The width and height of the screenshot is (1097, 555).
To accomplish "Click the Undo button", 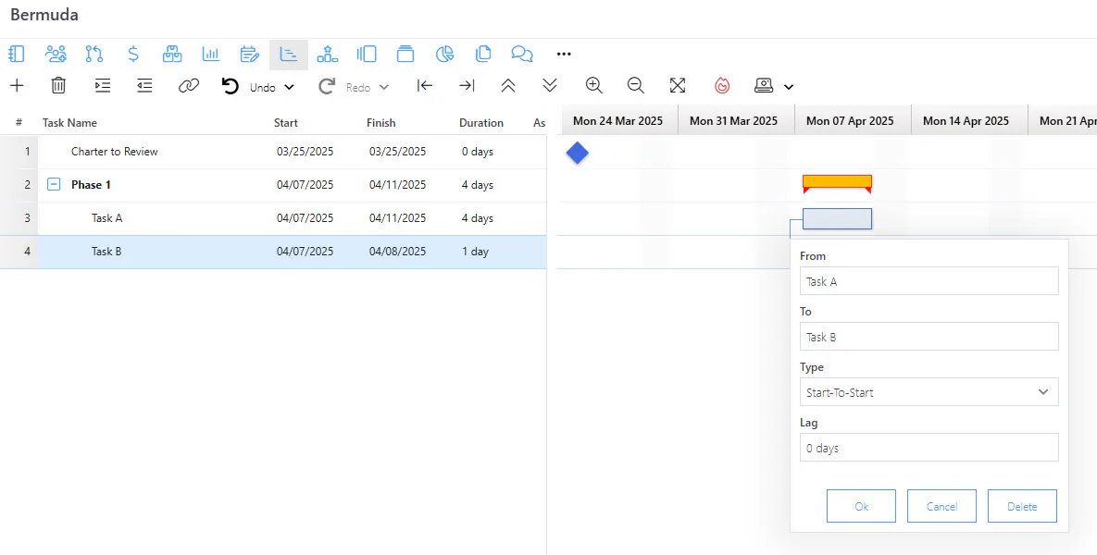I will [248, 87].
